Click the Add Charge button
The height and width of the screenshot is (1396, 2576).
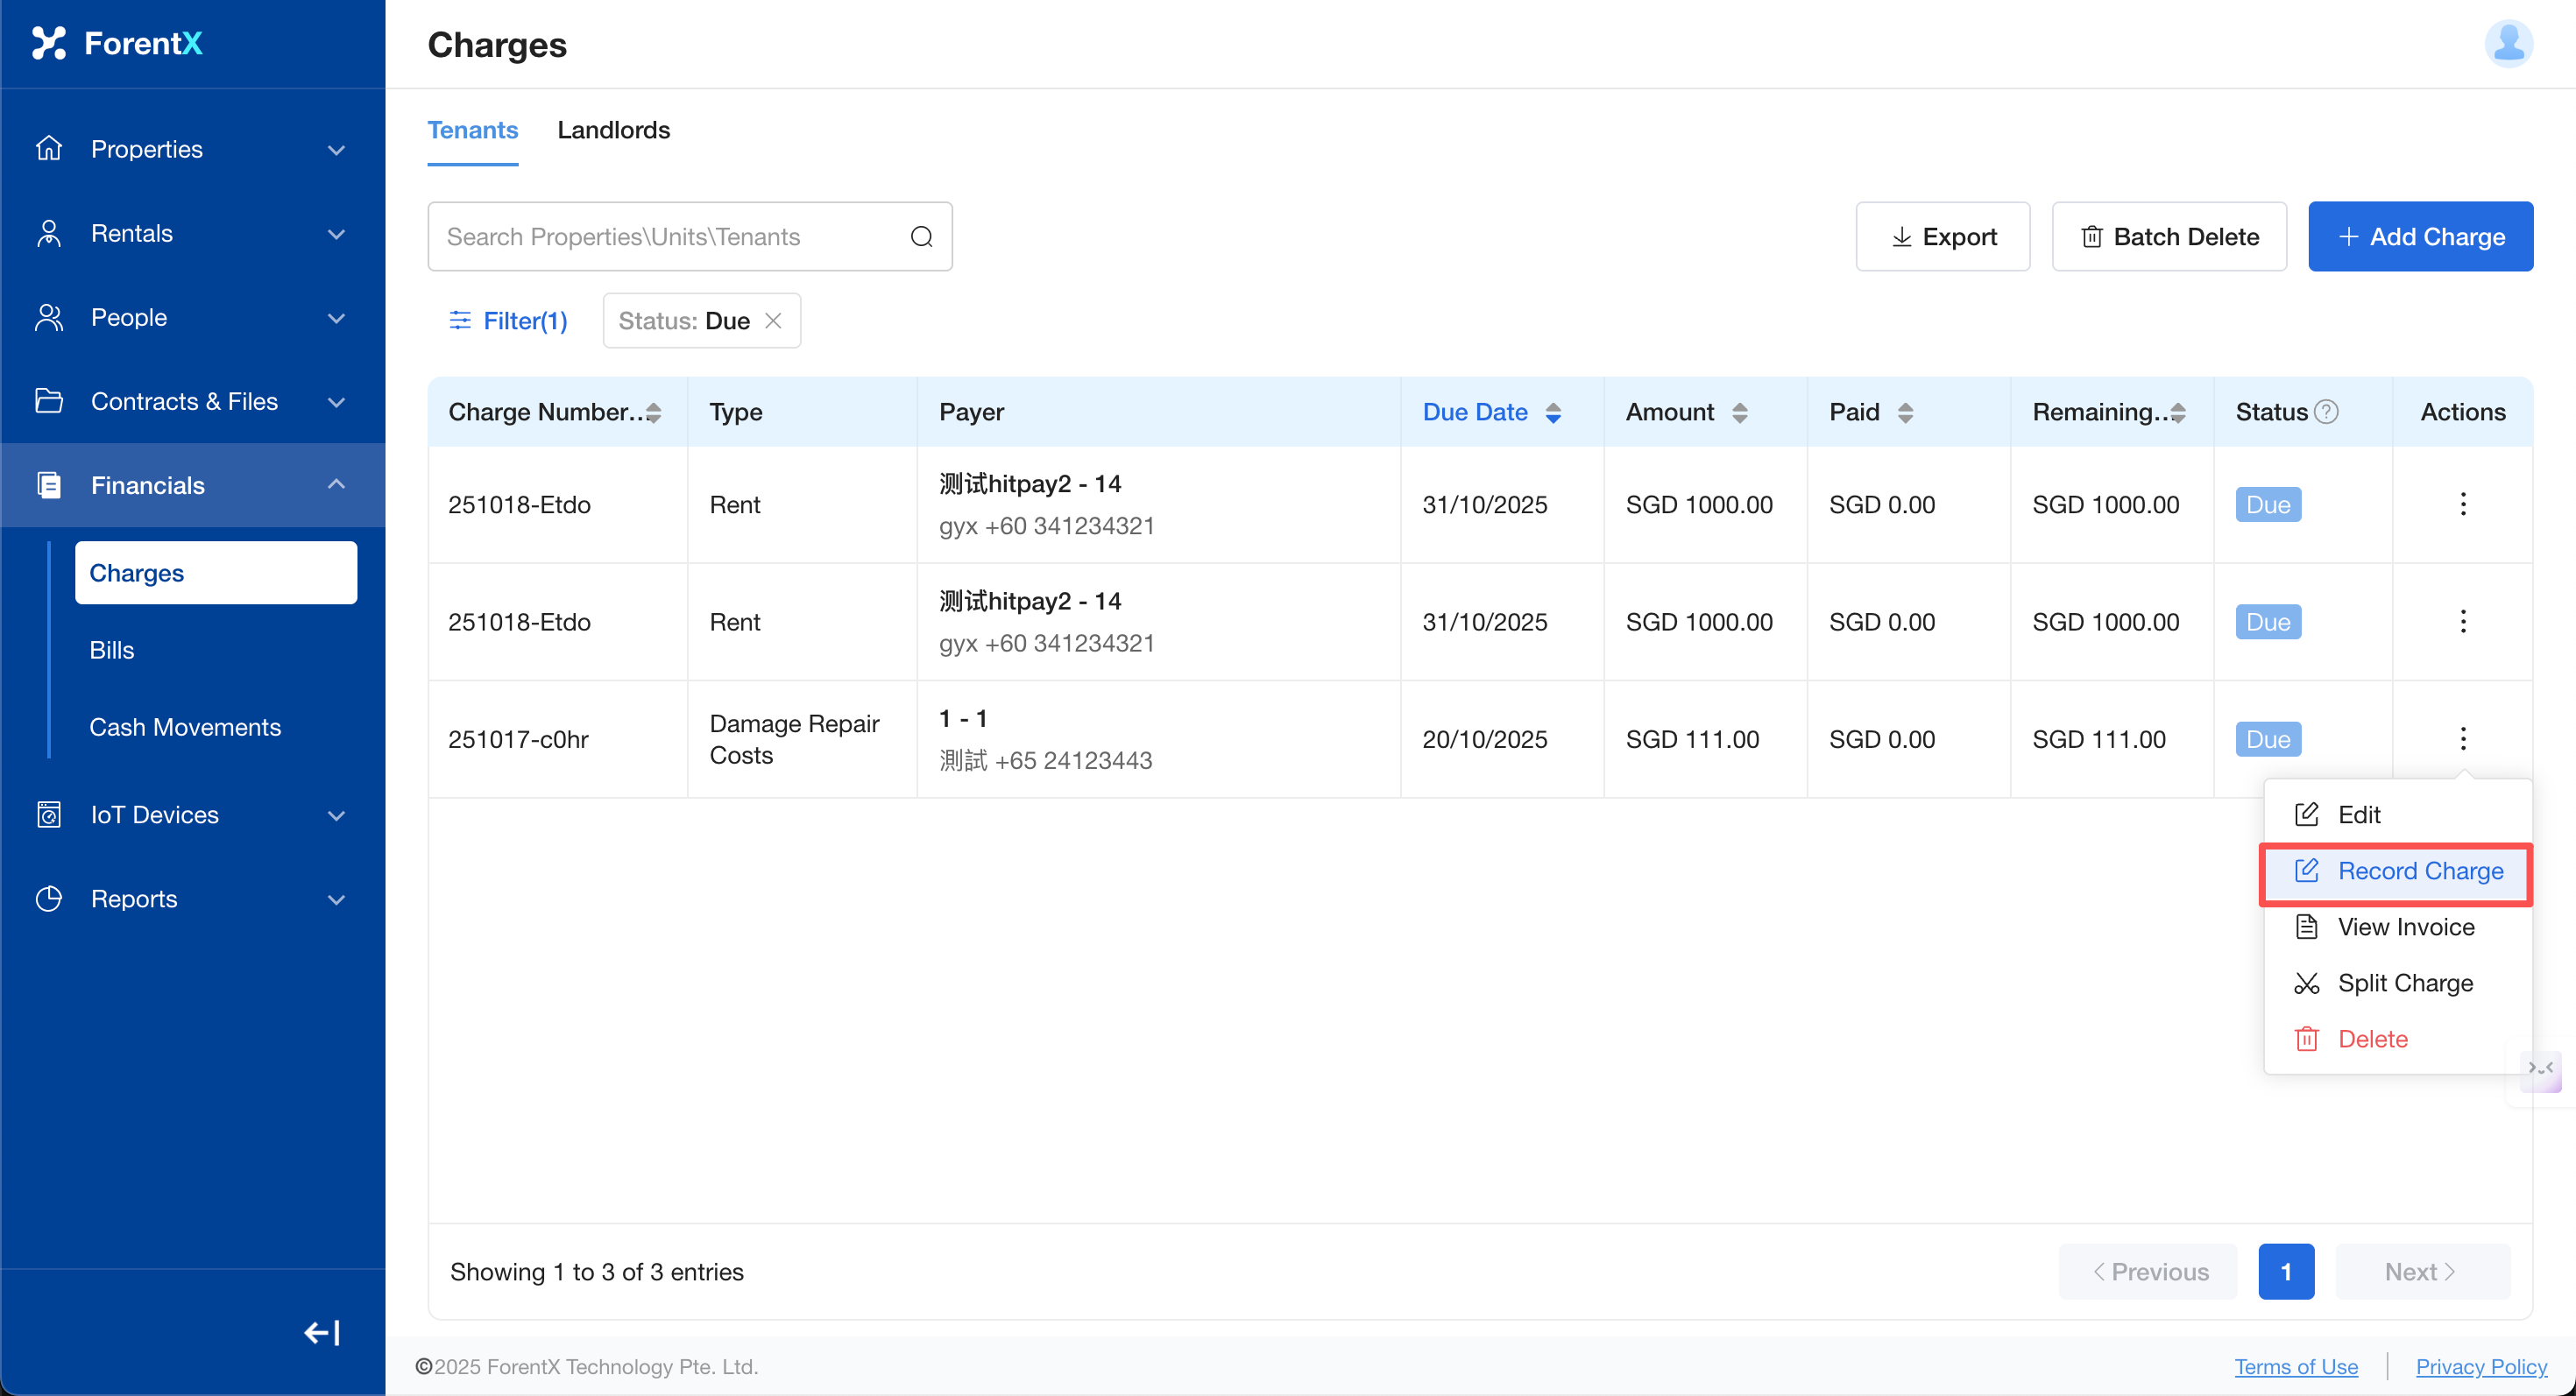click(2420, 236)
